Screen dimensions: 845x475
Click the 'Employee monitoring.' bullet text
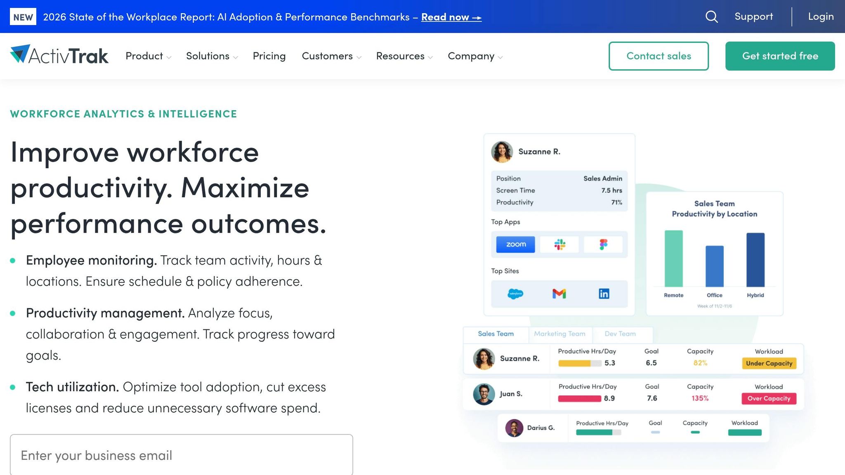[91, 260]
